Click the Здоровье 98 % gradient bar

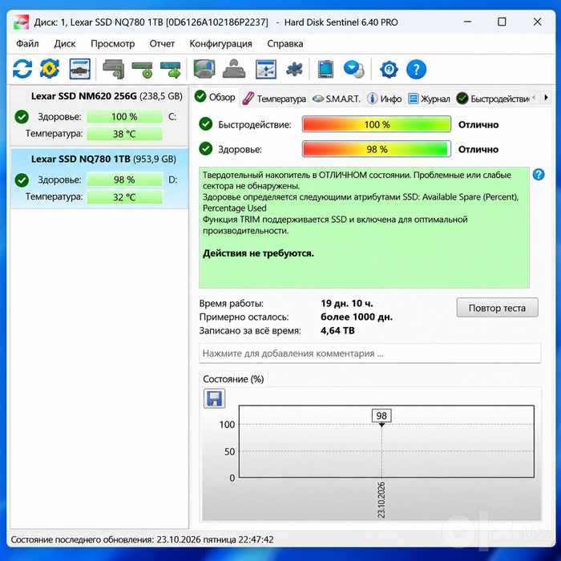click(377, 149)
